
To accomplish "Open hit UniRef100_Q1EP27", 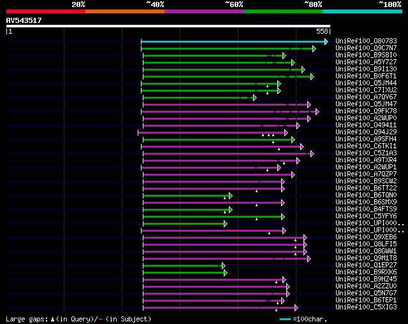I will [x=366, y=265].
